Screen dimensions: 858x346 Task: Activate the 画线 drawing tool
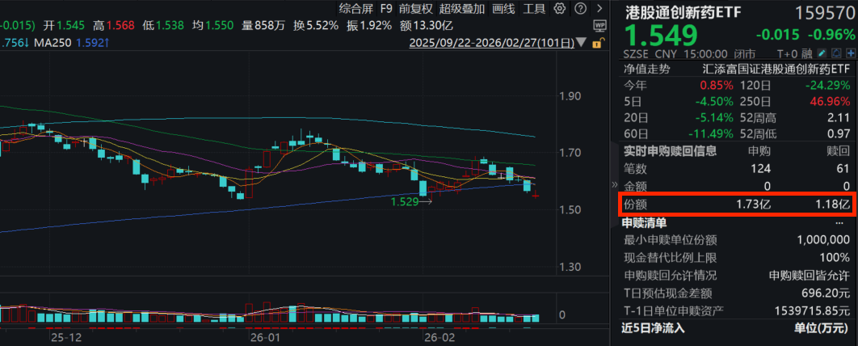point(503,10)
